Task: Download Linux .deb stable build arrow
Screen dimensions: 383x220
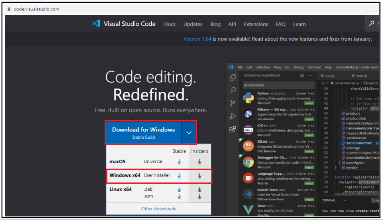Action: tap(179, 189)
